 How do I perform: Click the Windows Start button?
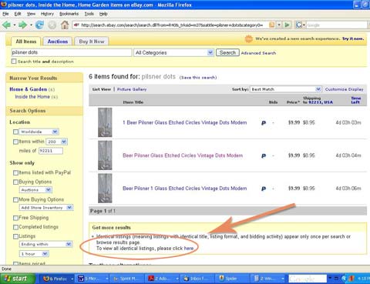coord(18,279)
